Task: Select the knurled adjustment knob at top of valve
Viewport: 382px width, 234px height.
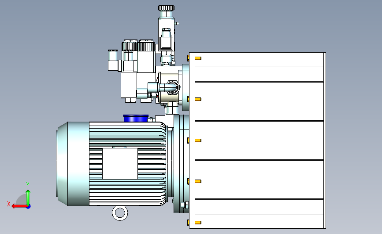Action: (x=166, y=8)
